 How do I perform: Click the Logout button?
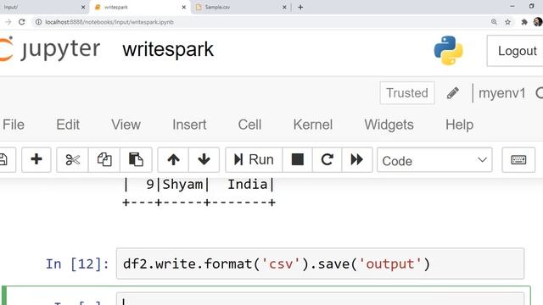point(516,51)
